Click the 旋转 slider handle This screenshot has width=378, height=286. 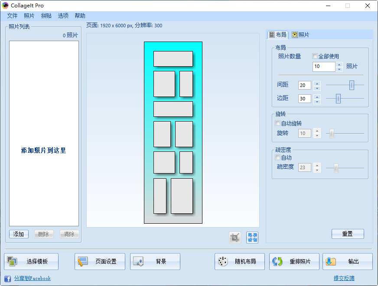point(332,134)
